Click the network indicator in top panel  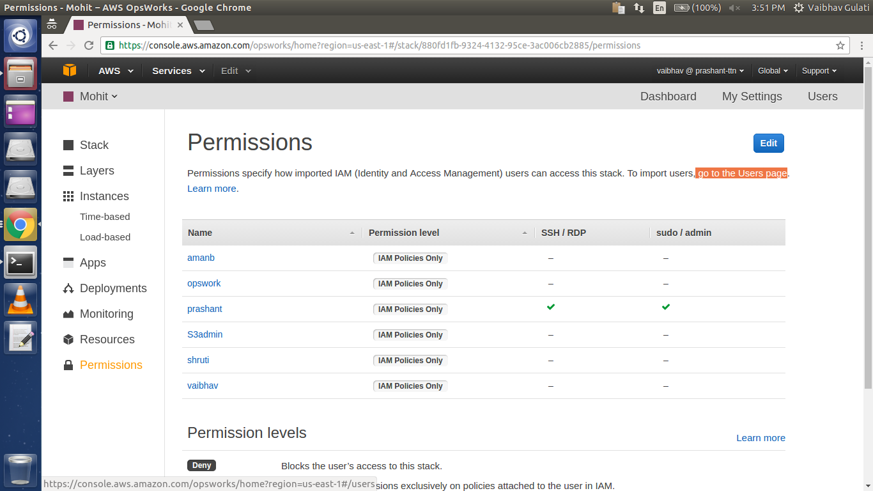(638, 8)
